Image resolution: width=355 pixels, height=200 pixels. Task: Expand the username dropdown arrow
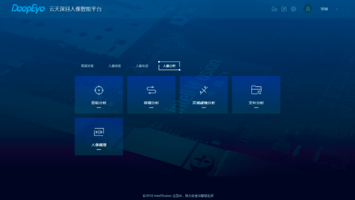[337, 9]
